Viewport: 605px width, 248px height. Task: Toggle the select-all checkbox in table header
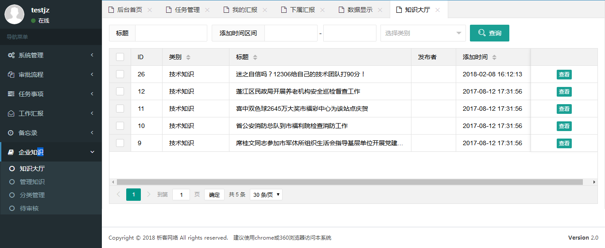point(120,57)
